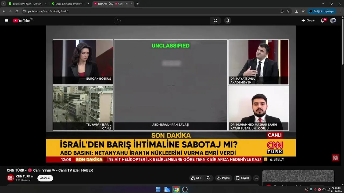This screenshot has height=193, width=344.
Task: Open system tray volume icon
Action: pos(324,190)
